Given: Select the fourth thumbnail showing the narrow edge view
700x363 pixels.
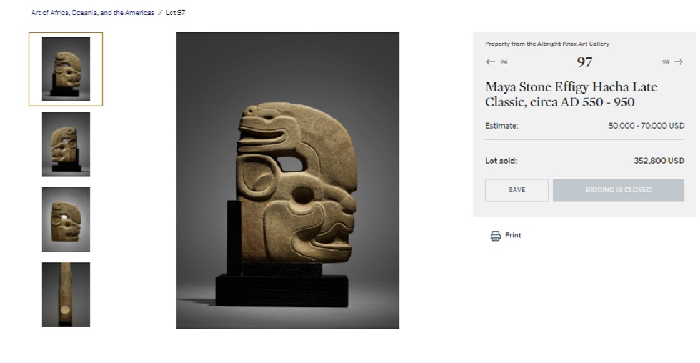Looking at the screenshot, I should pyautogui.click(x=66, y=294).
